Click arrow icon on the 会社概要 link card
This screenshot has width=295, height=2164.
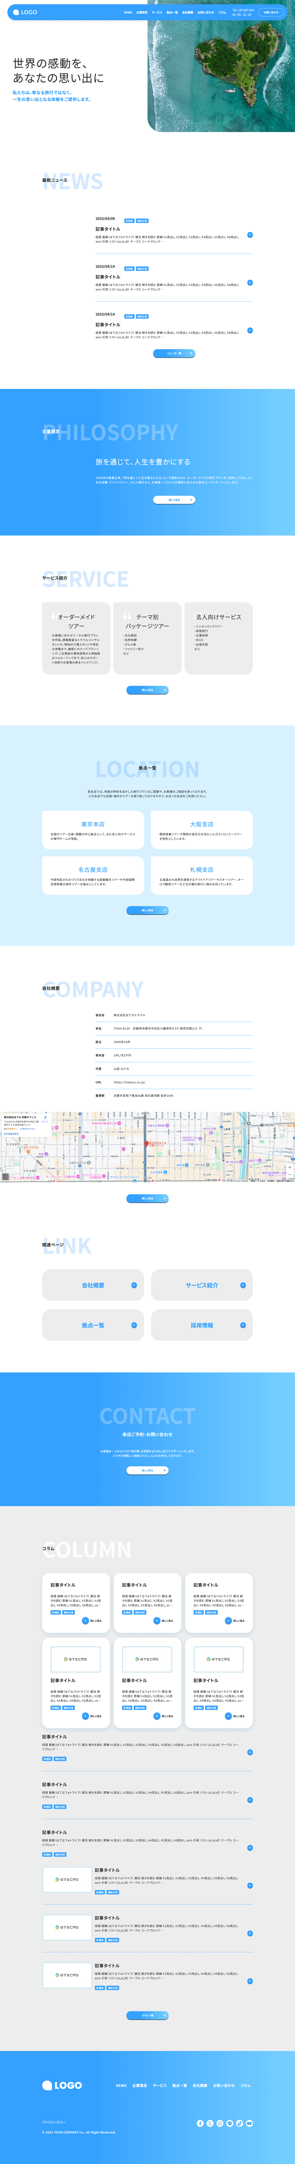134,1285
